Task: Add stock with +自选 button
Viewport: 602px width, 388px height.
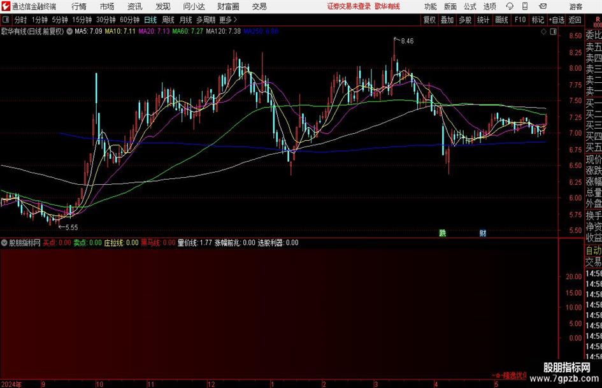Action: [x=557, y=20]
